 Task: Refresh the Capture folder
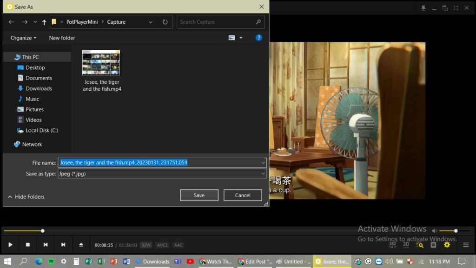click(165, 22)
